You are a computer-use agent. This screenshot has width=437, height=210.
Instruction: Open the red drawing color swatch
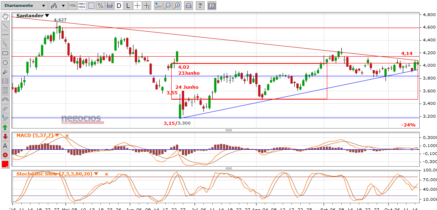pyautogui.click(x=5, y=164)
